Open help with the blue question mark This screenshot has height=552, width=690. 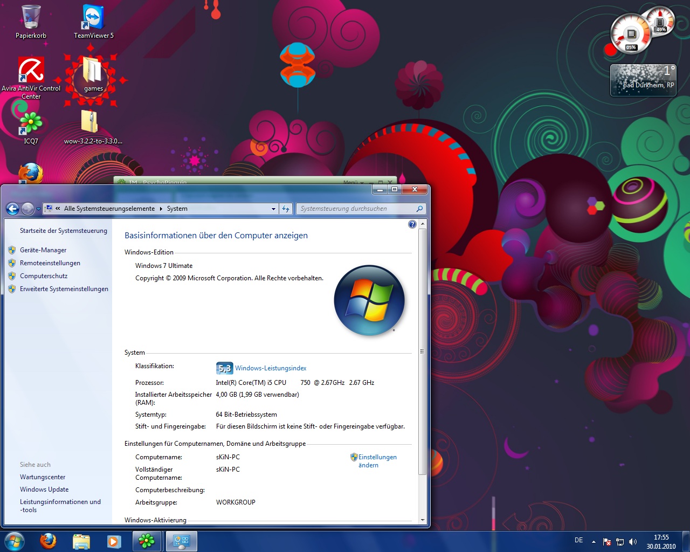(412, 224)
